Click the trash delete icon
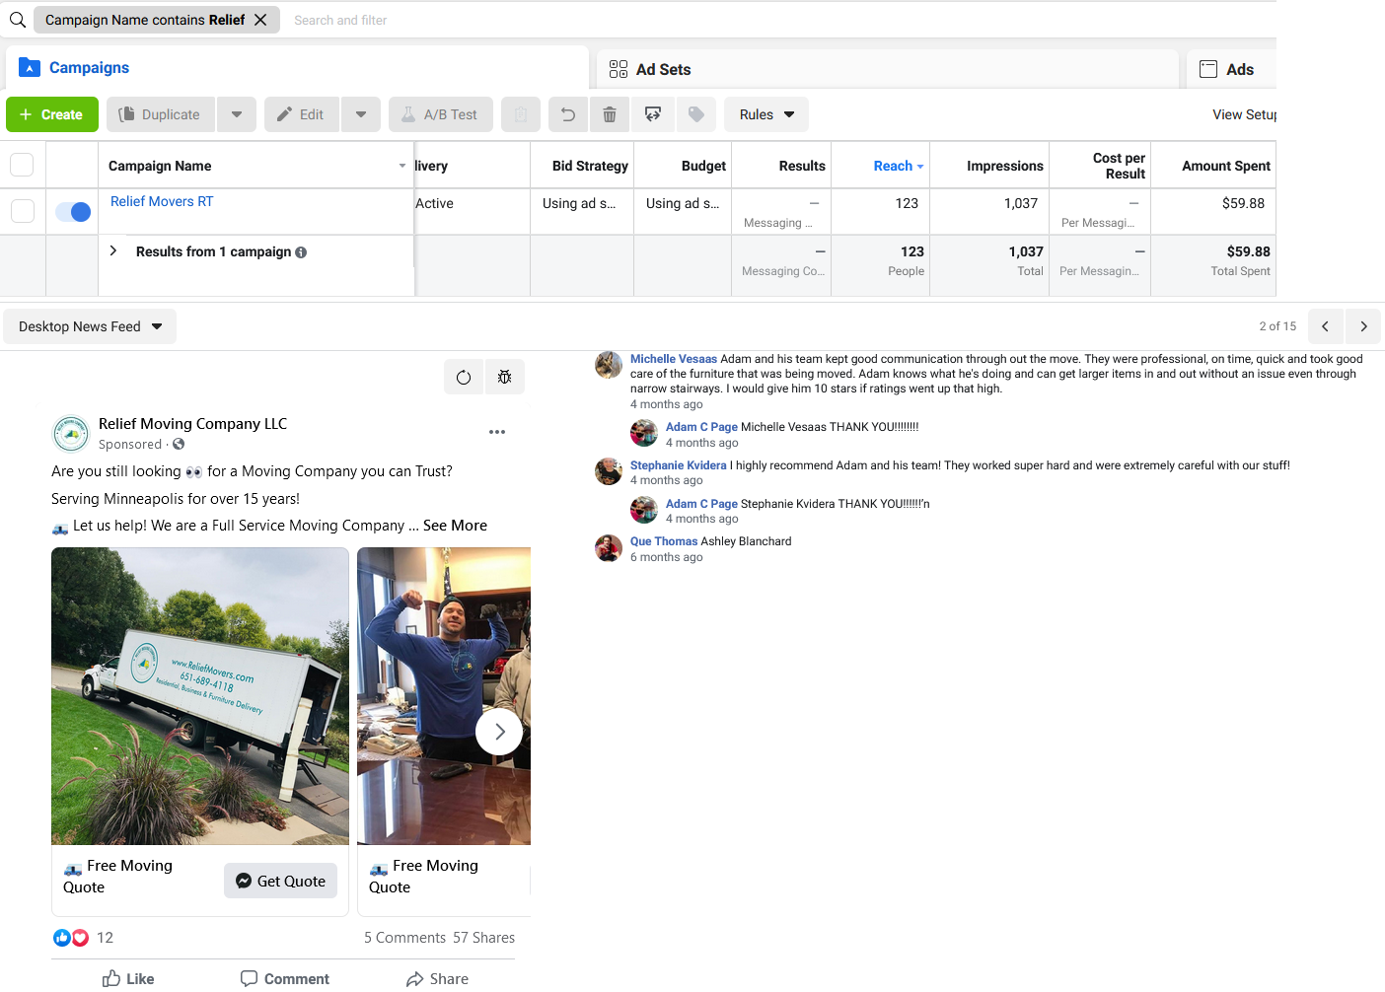 [610, 114]
